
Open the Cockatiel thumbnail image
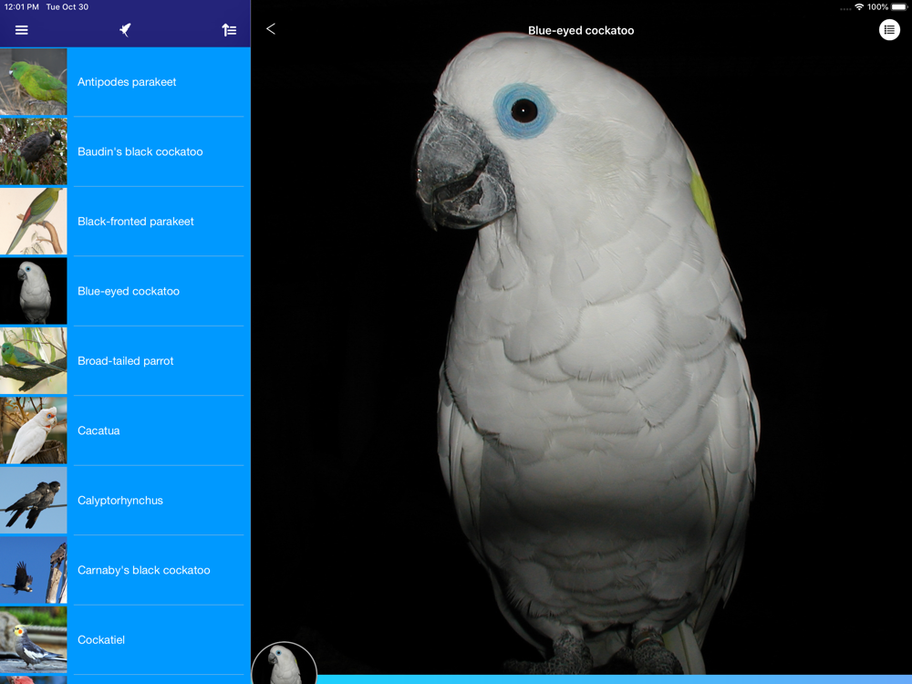click(33, 640)
